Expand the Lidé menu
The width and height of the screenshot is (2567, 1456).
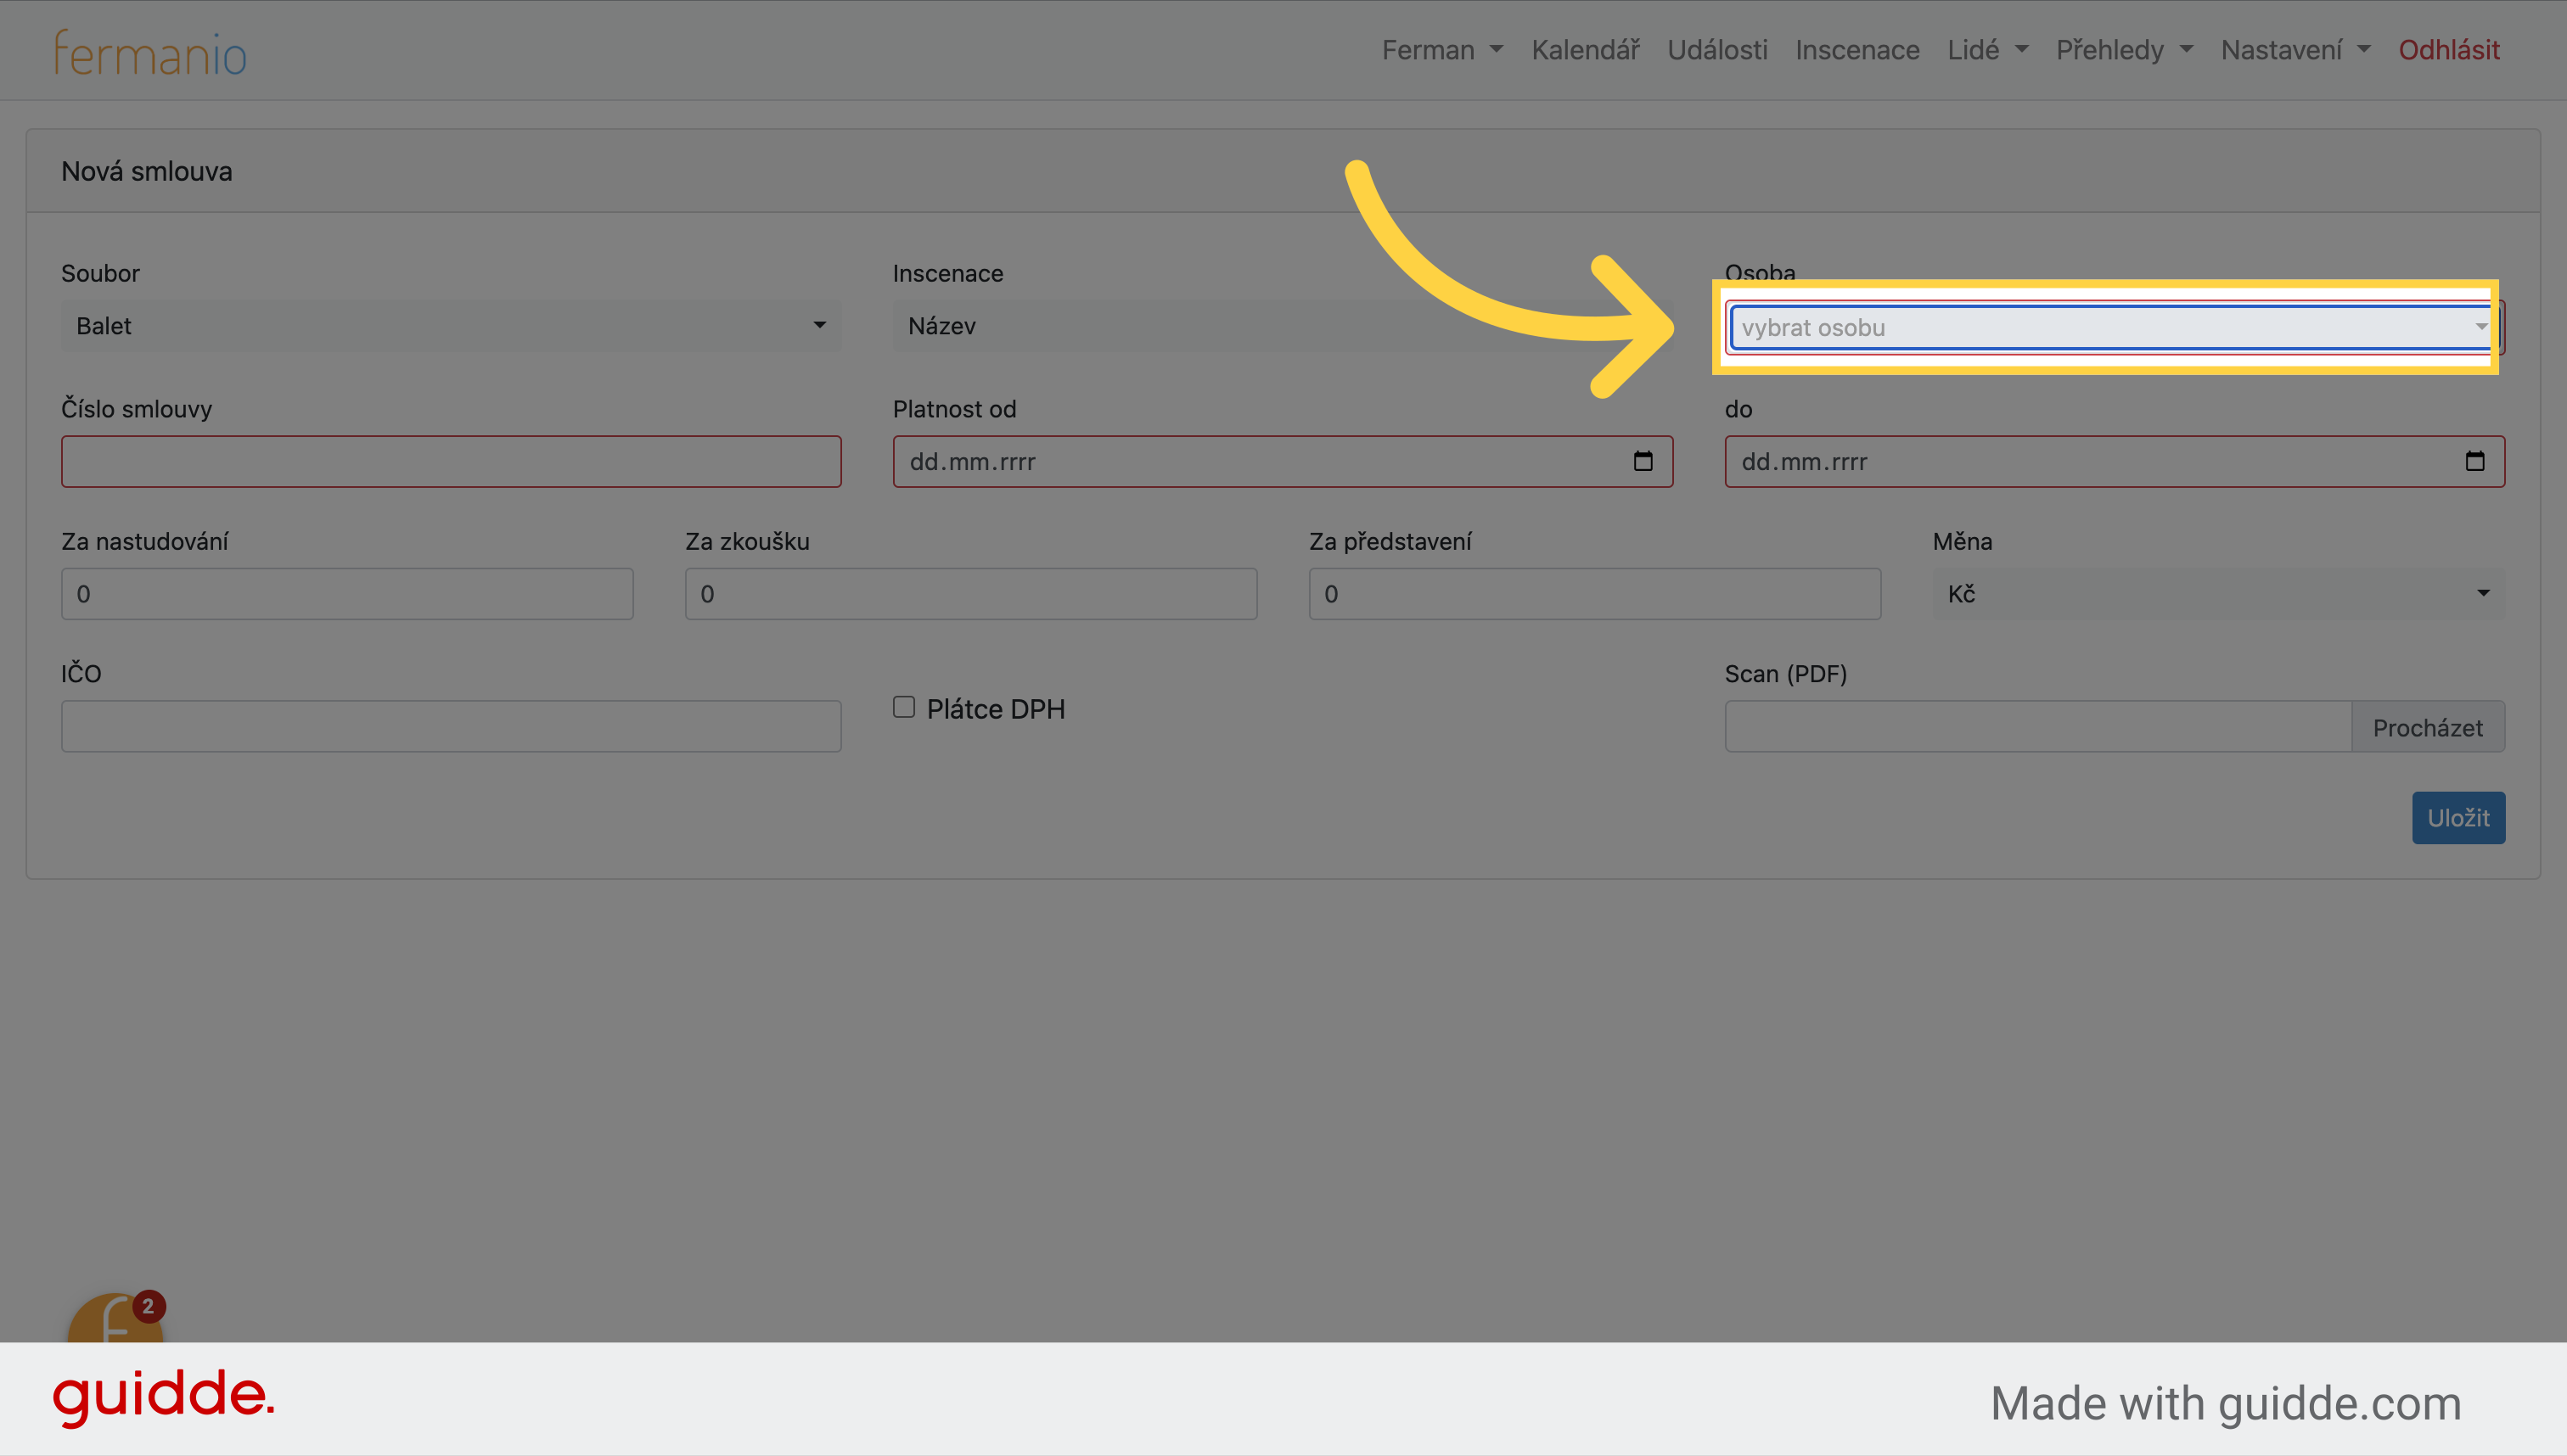(1986, 50)
